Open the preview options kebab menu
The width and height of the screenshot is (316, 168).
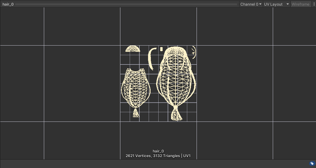click(x=314, y=4)
